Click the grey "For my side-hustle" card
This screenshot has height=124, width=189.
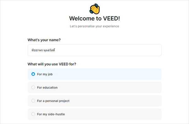94,114
